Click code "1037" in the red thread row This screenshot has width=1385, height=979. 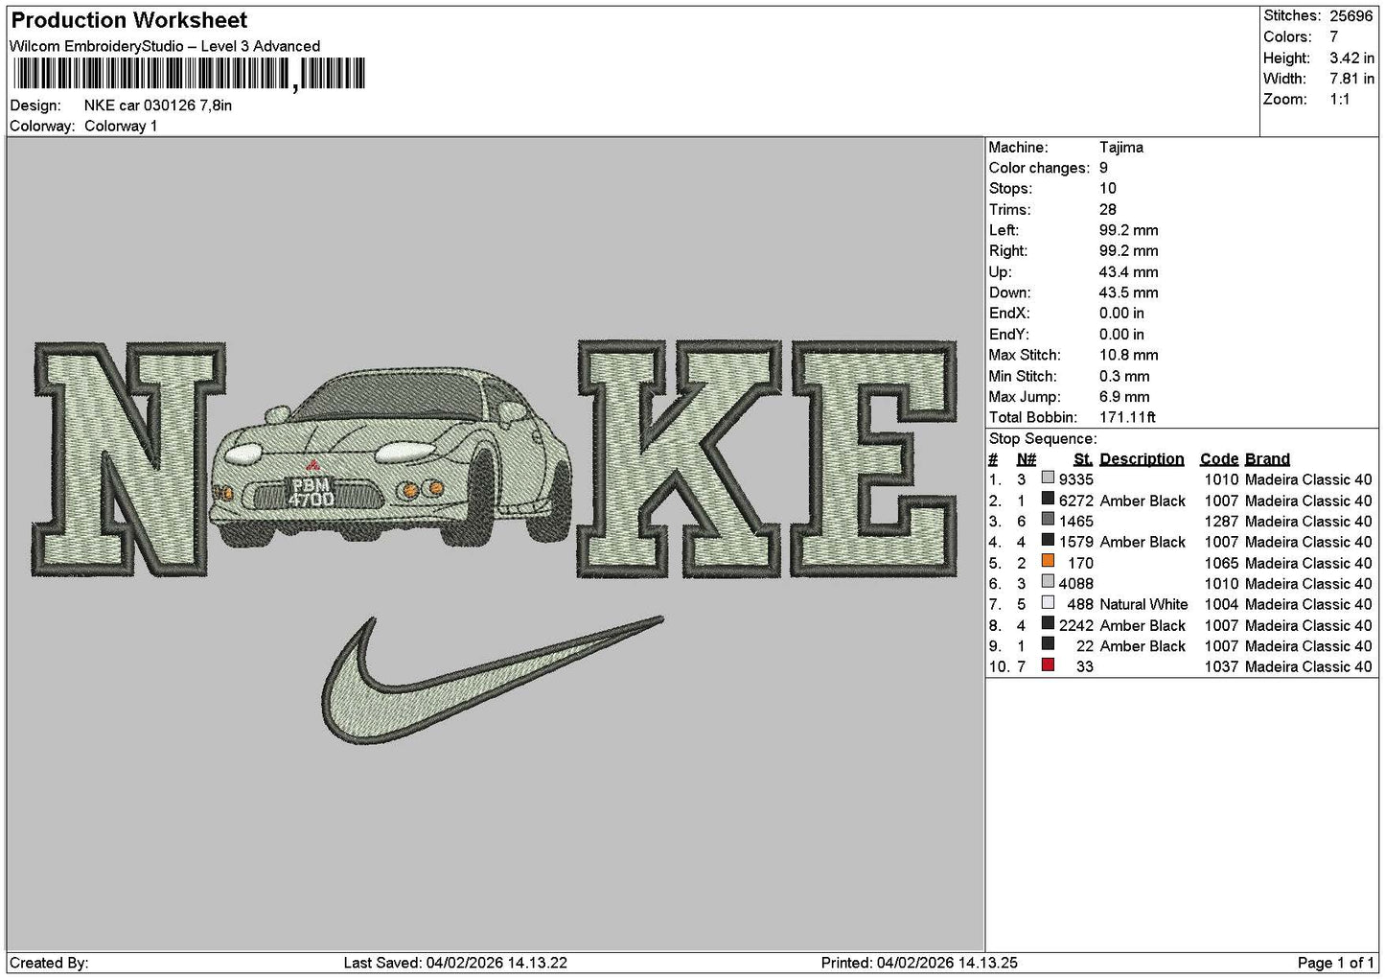click(1221, 666)
